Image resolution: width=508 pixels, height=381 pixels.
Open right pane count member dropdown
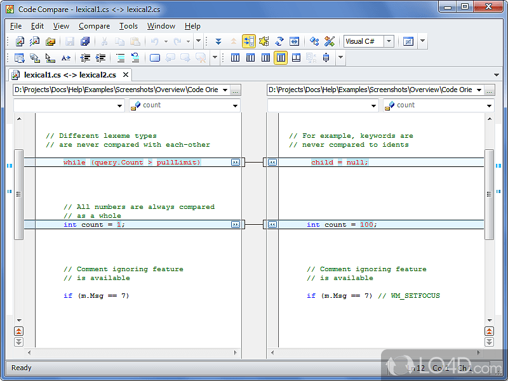489,105
